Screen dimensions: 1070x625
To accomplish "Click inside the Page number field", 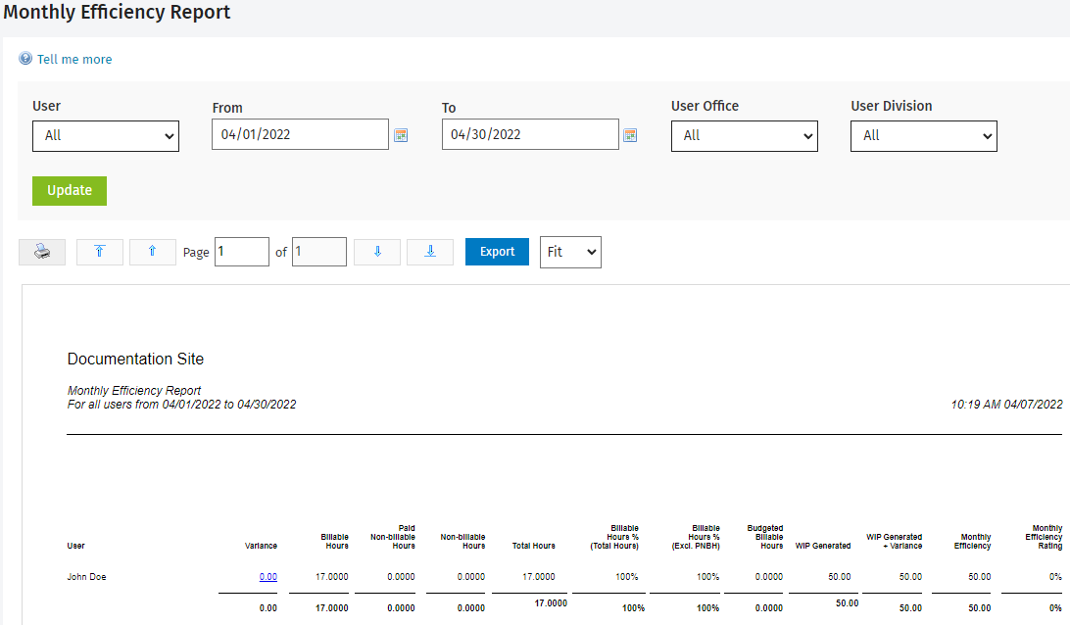I will pos(241,251).
